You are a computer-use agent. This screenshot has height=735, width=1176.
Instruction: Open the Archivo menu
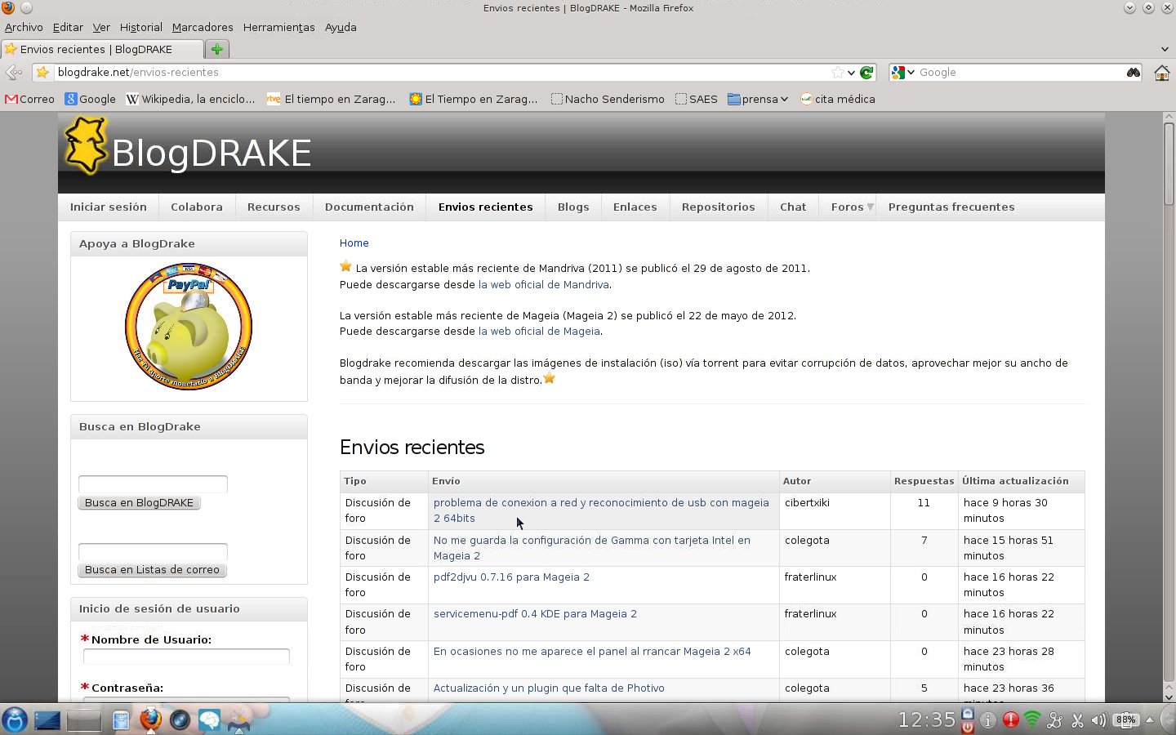24,27
